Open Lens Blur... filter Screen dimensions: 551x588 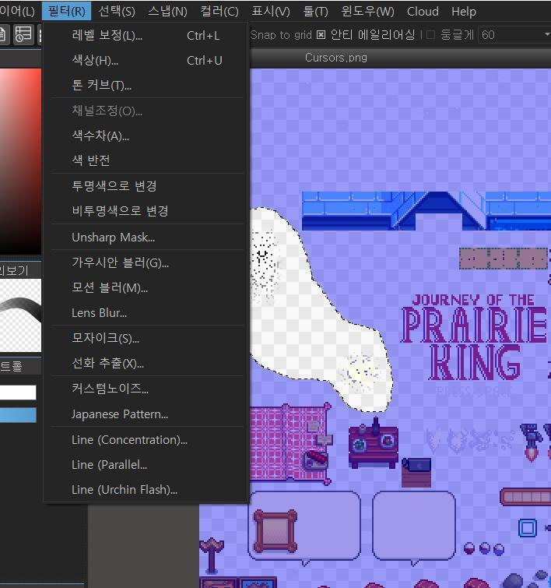[x=146, y=313]
